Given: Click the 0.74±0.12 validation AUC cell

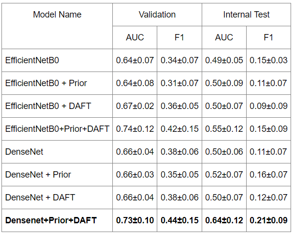Looking at the screenshot, I should (x=135, y=129).
